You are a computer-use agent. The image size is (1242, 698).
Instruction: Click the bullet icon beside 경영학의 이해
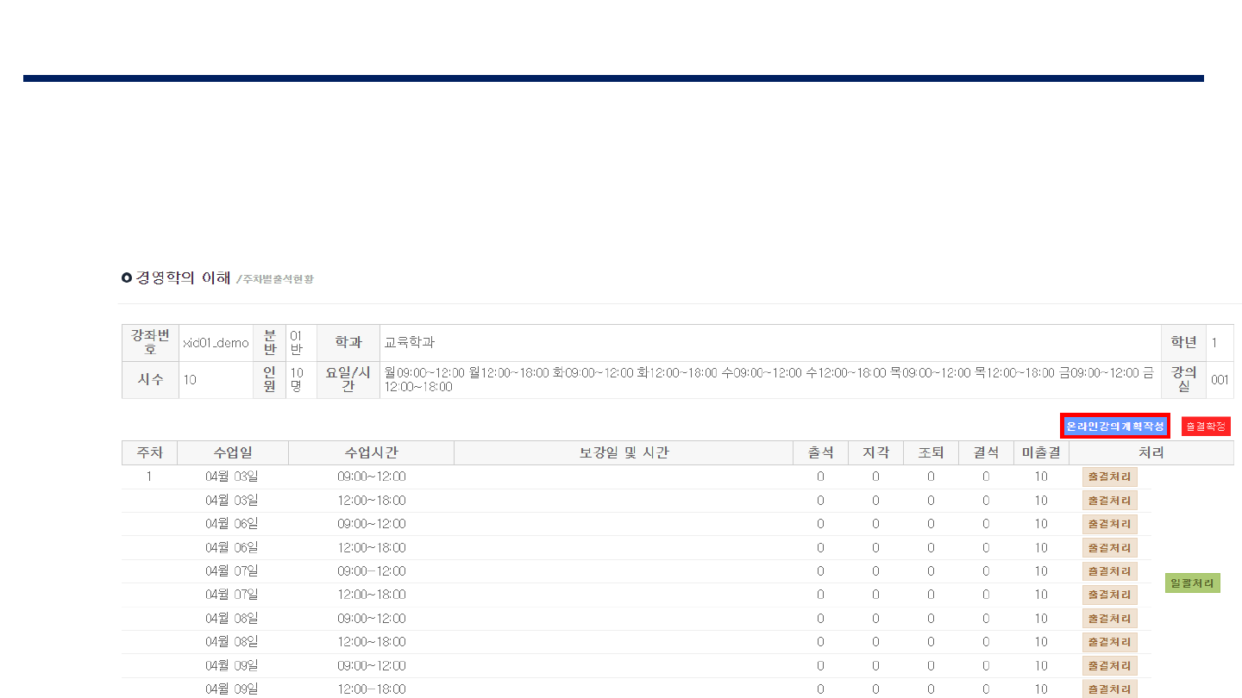point(127,277)
